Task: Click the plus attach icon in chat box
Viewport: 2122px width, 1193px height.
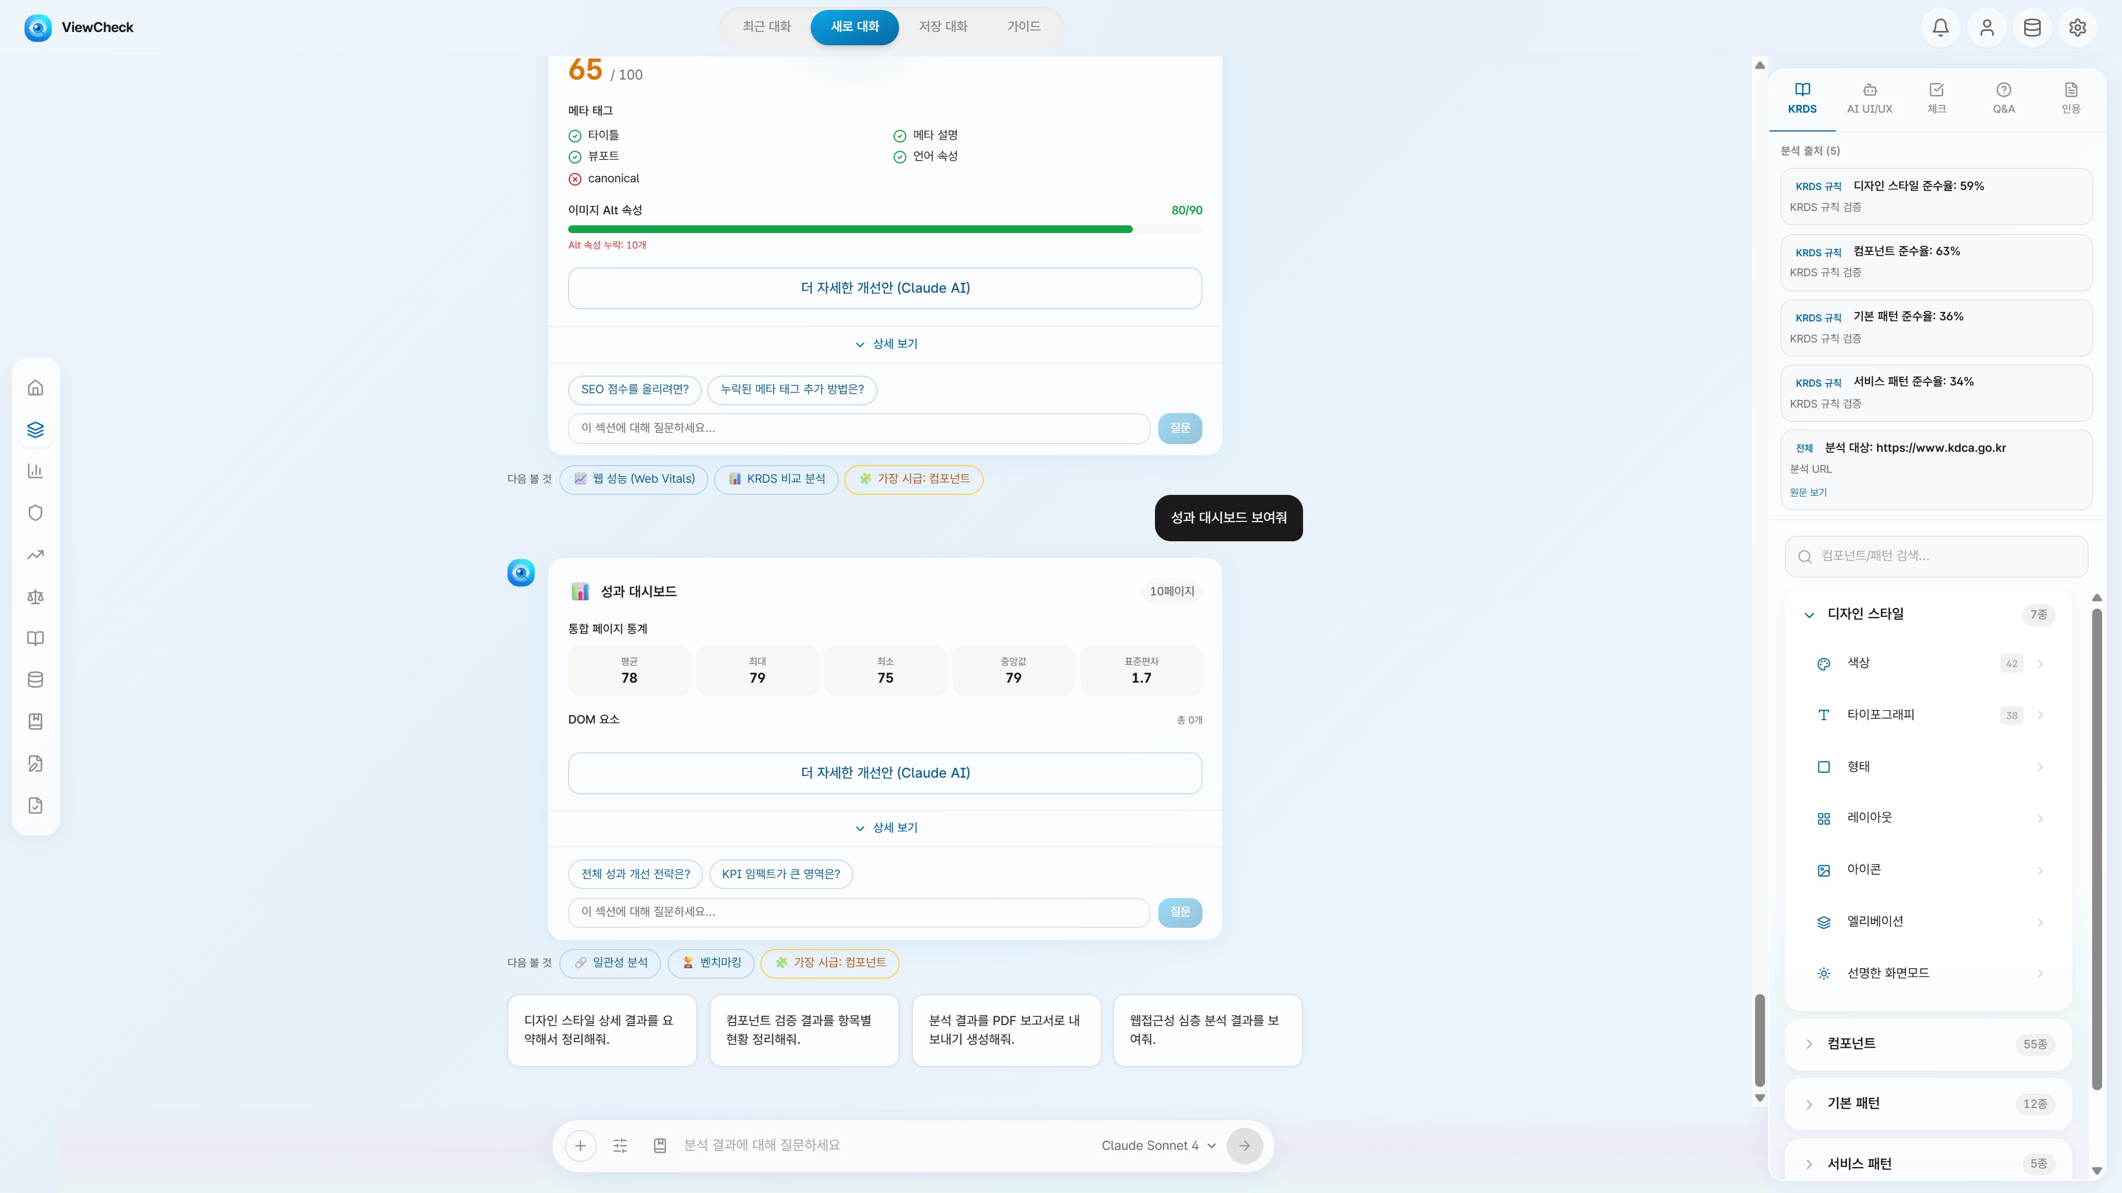Action: click(580, 1146)
